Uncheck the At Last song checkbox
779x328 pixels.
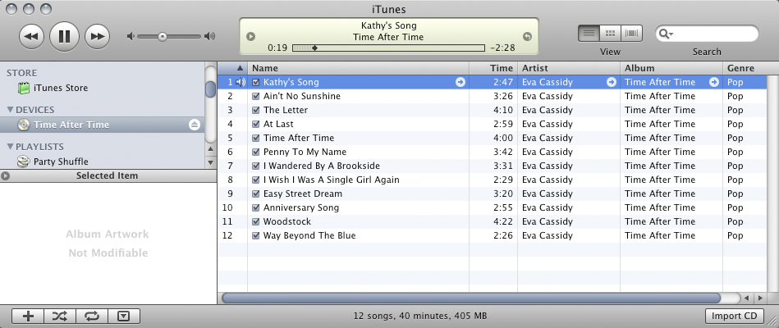tap(256, 124)
